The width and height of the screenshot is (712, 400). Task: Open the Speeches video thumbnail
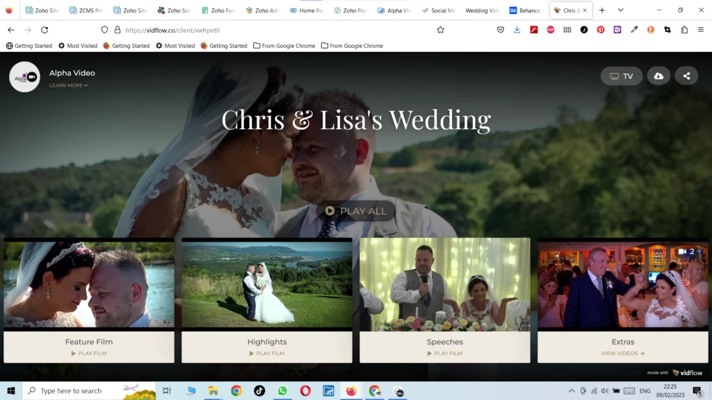[x=444, y=285]
